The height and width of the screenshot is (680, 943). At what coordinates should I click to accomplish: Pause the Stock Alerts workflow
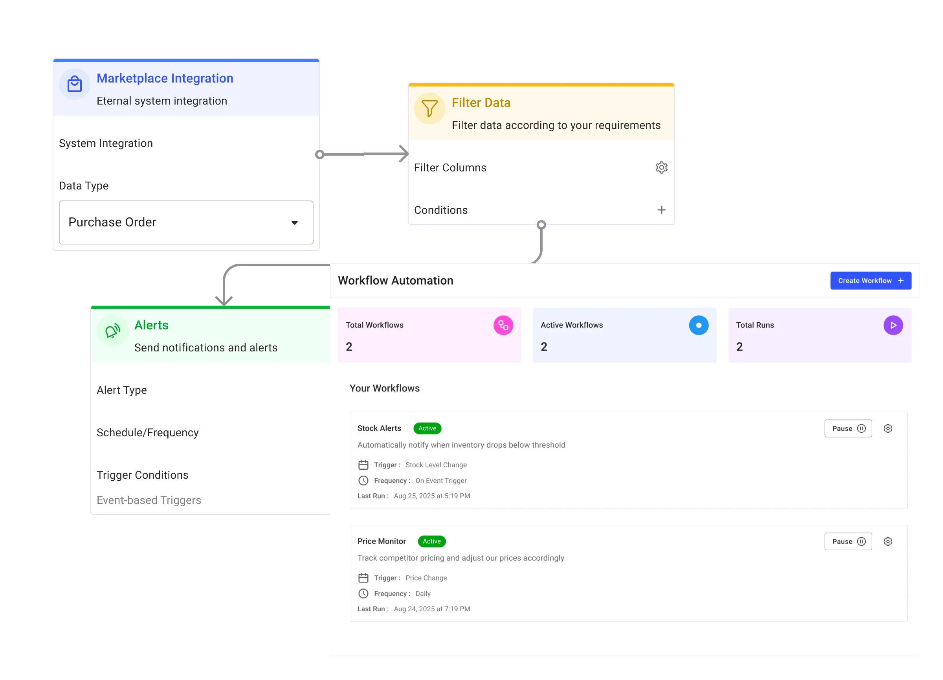point(848,428)
